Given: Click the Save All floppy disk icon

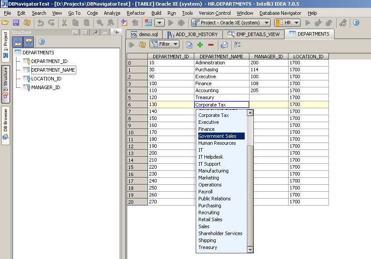Looking at the screenshot, I should point(16,23).
